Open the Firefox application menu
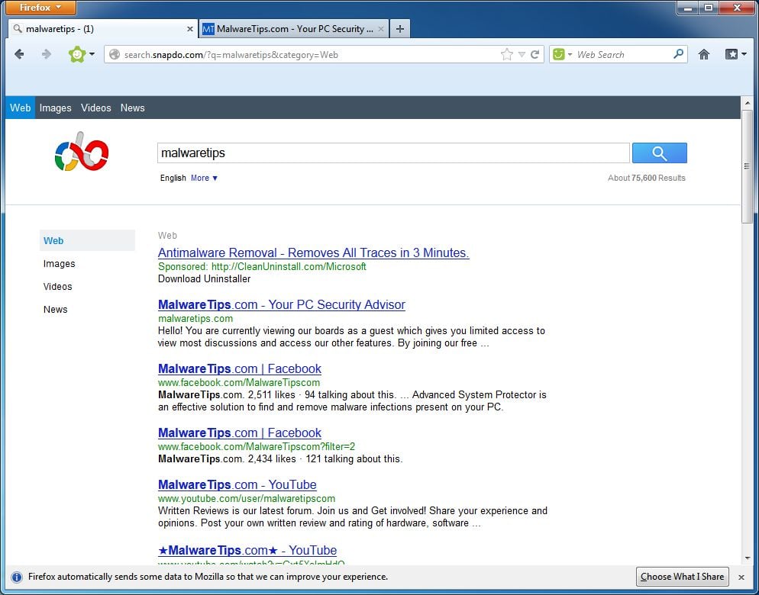The height and width of the screenshot is (595, 759). (x=40, y=8)
